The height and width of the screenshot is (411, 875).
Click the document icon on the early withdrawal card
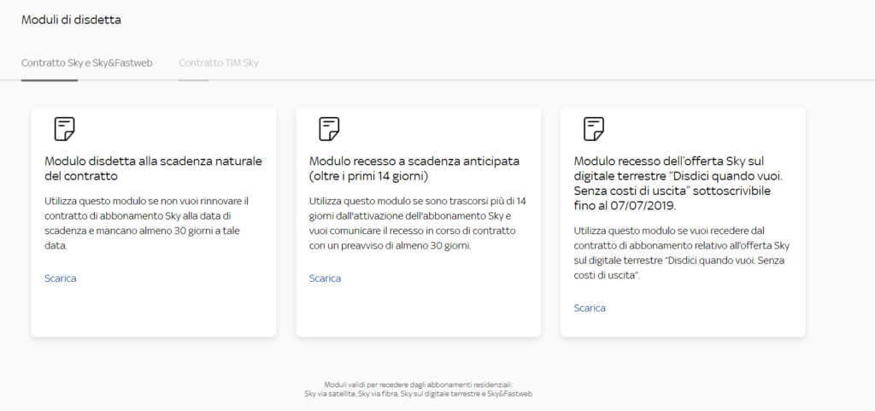coord(329,129)
